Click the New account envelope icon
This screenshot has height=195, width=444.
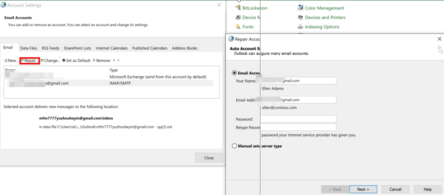pyautogui.click(x=6, y=61)
